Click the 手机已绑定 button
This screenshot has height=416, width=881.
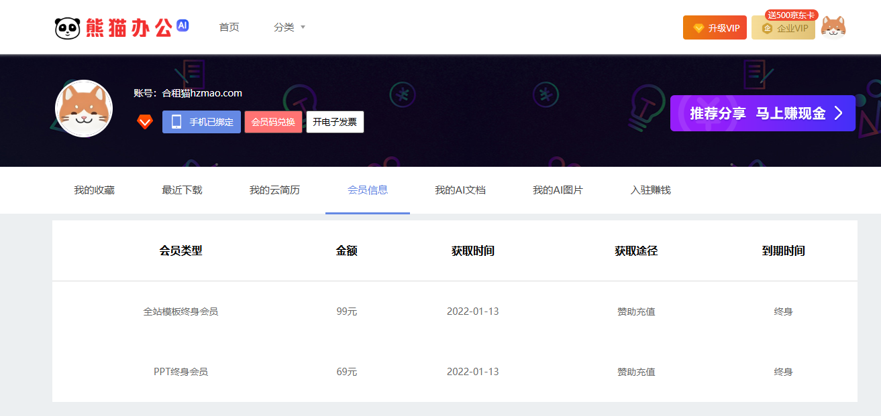click(201, 122)
